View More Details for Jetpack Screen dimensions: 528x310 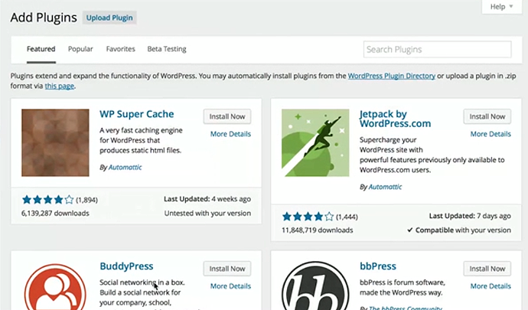click(x=491, y=134)
